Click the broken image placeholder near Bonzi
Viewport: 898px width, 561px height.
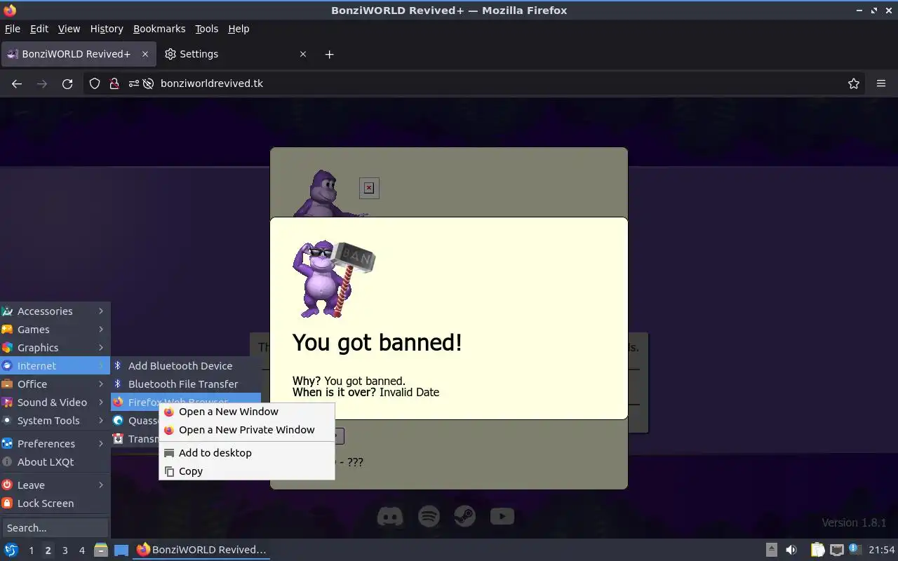369,188
